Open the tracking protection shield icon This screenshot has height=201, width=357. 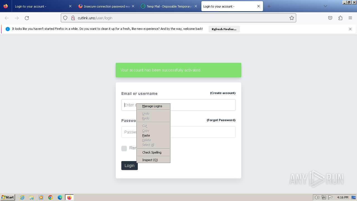65,18
